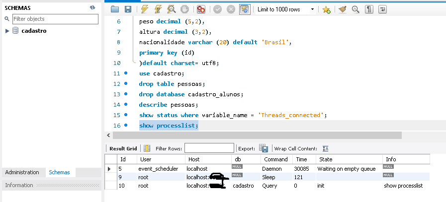Click the 'show processlist' statement in editor
446x202 pixels.
click(169, 126)
